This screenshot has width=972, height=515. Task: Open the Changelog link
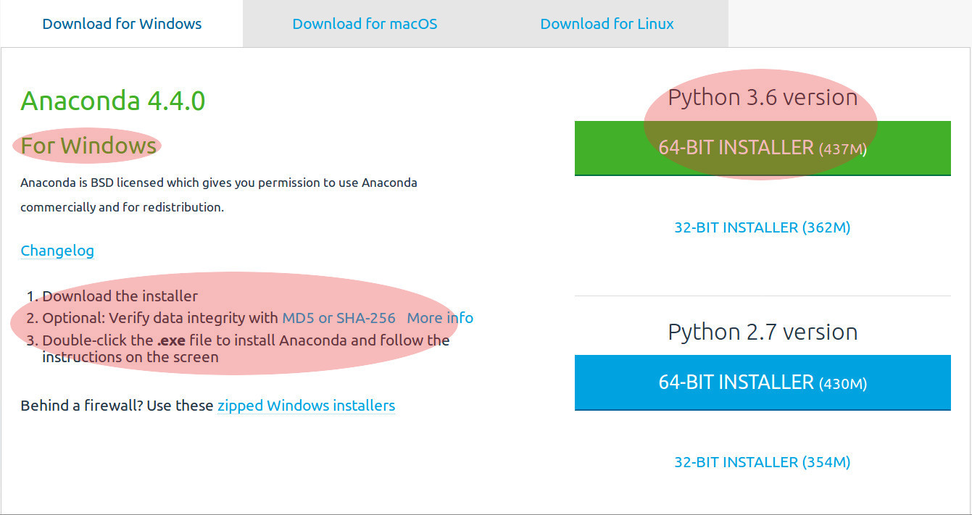coord(57,250)
